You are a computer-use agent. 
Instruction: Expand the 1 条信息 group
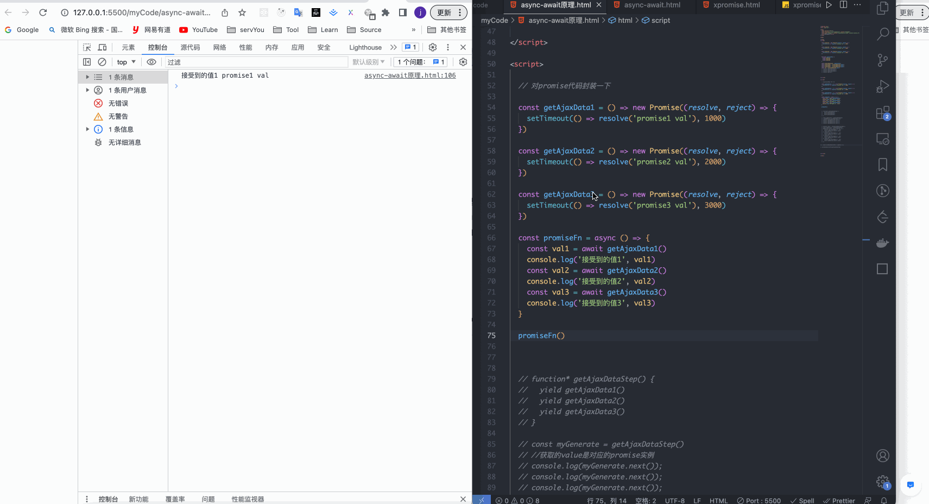coord(87,129)
